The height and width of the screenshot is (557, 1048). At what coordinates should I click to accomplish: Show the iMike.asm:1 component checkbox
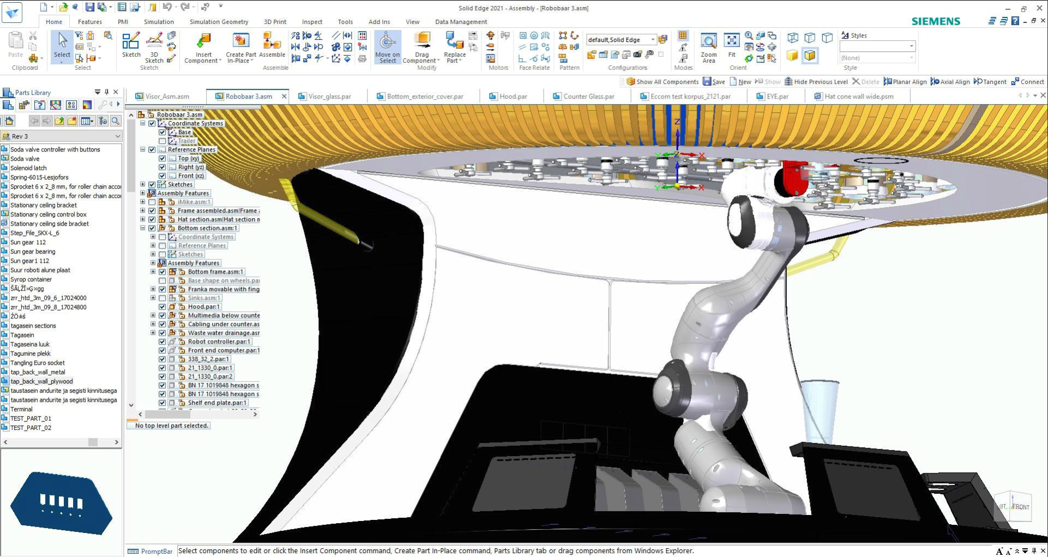point(152,202)
